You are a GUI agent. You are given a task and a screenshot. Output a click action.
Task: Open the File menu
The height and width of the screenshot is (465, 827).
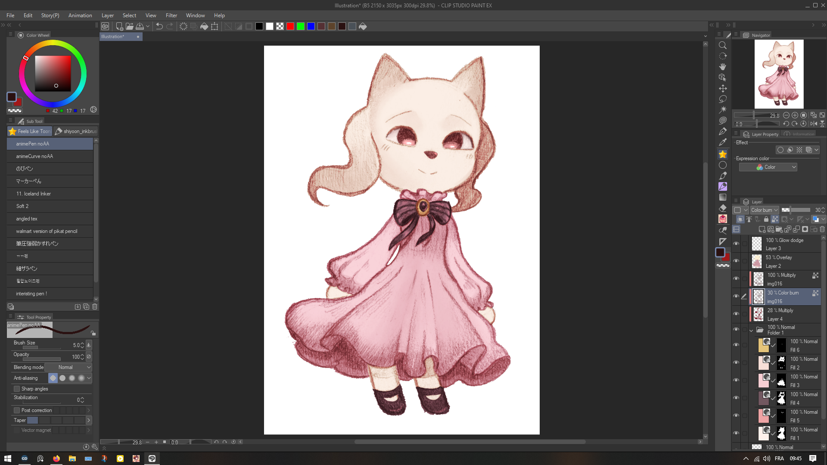click(x=10, y=15)
